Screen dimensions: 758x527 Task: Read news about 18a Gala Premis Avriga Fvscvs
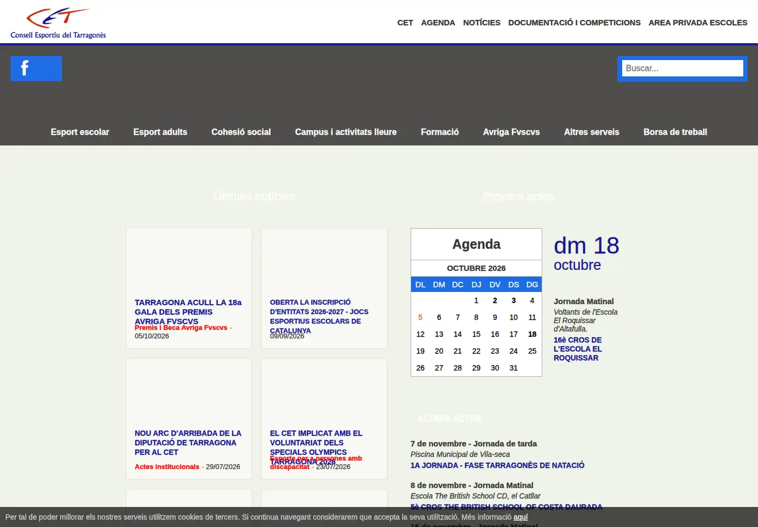coord(188,311)
